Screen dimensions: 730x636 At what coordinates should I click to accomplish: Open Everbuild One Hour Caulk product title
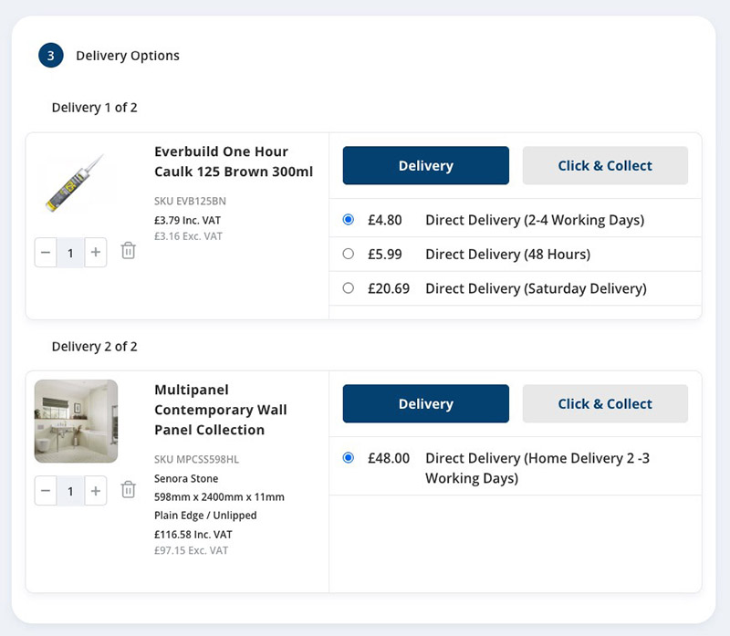[234, 162]
